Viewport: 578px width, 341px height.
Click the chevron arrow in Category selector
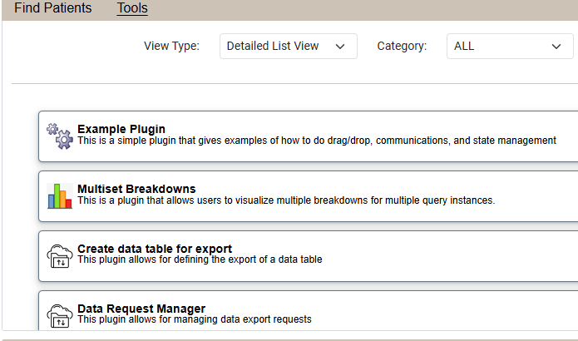point(556,47)
